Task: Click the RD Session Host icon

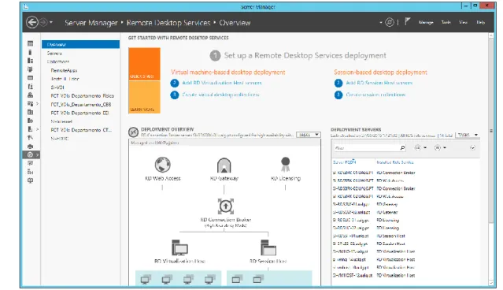Action: point(268,247)
